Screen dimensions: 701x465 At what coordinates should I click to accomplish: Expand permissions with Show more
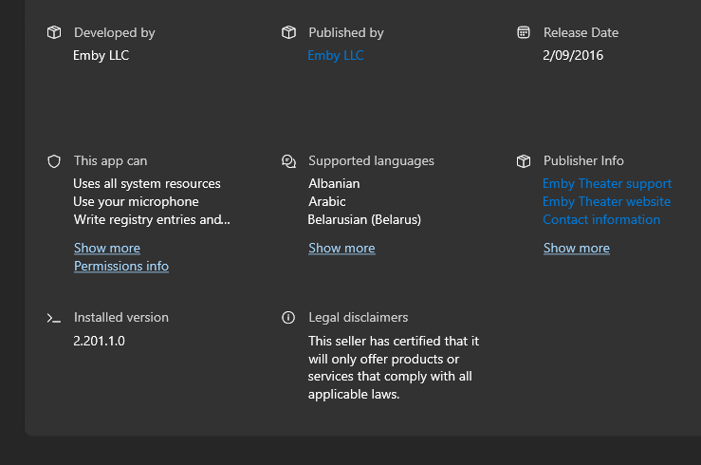pyautogui.click(x=107, y=248)
